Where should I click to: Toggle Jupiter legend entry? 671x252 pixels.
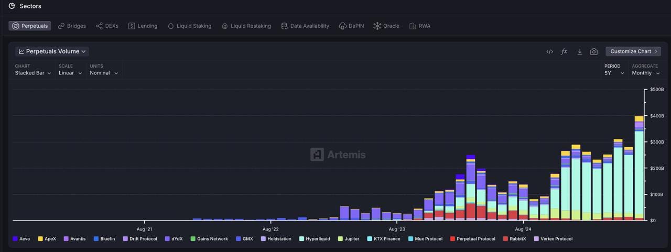(x=349, y=239)
